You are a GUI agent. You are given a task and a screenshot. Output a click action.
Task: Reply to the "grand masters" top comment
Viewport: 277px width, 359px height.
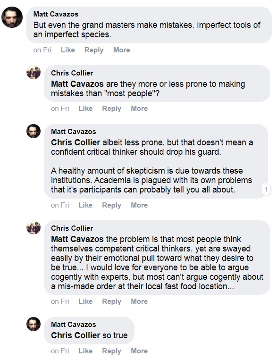tap(94, 50)
